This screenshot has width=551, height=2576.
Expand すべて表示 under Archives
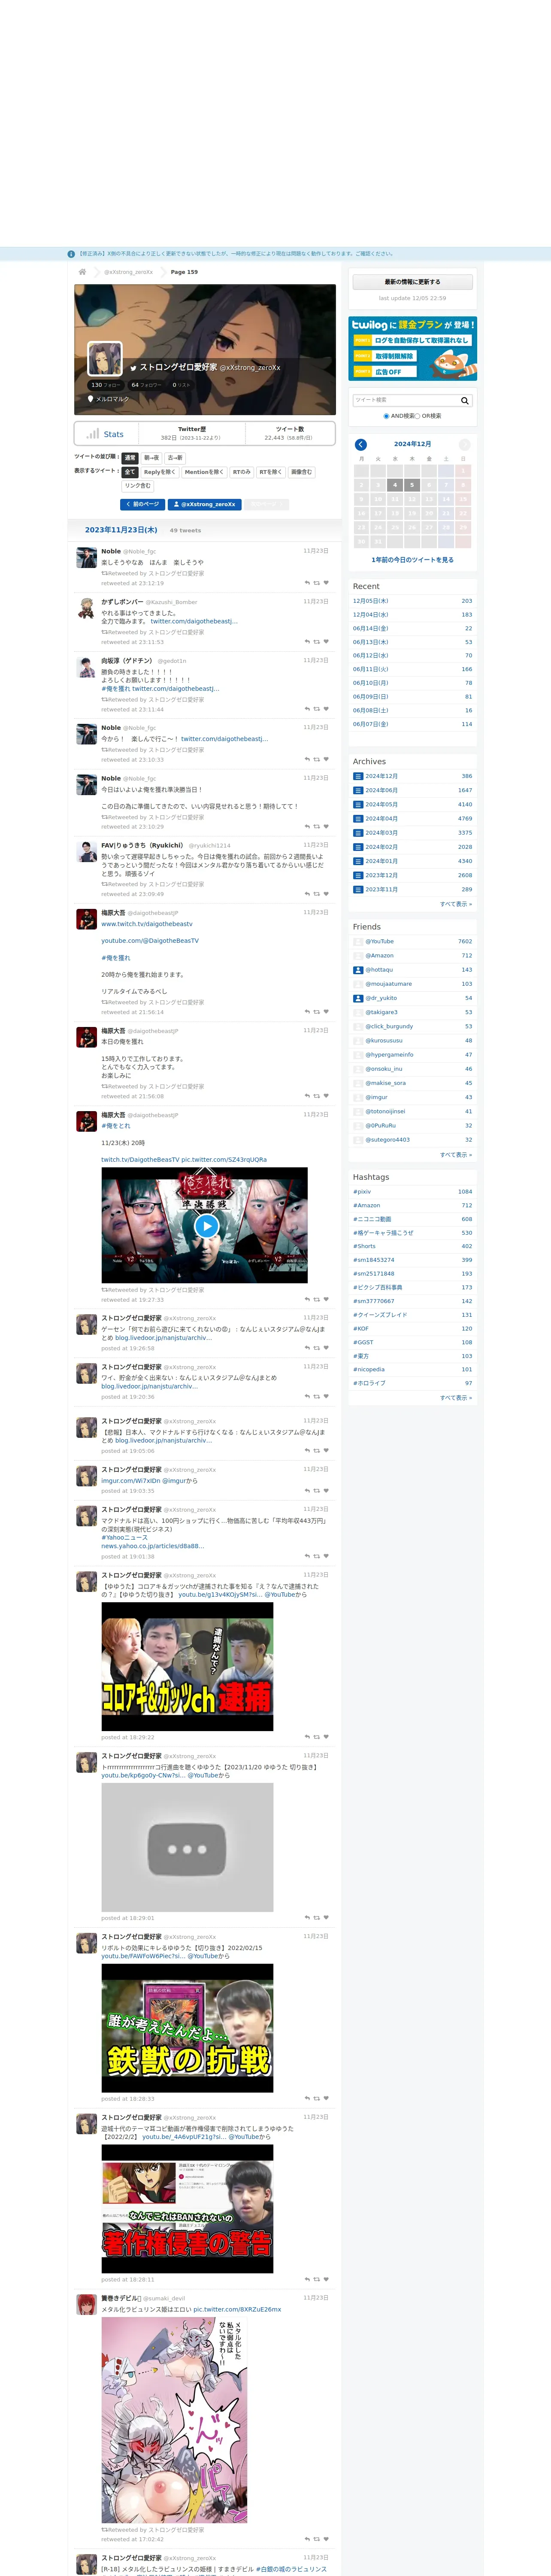click(x=456, y=904)
